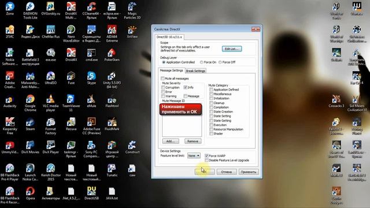Check the Shader mute category
370x208 pixels.
click(x=211, y=133)
